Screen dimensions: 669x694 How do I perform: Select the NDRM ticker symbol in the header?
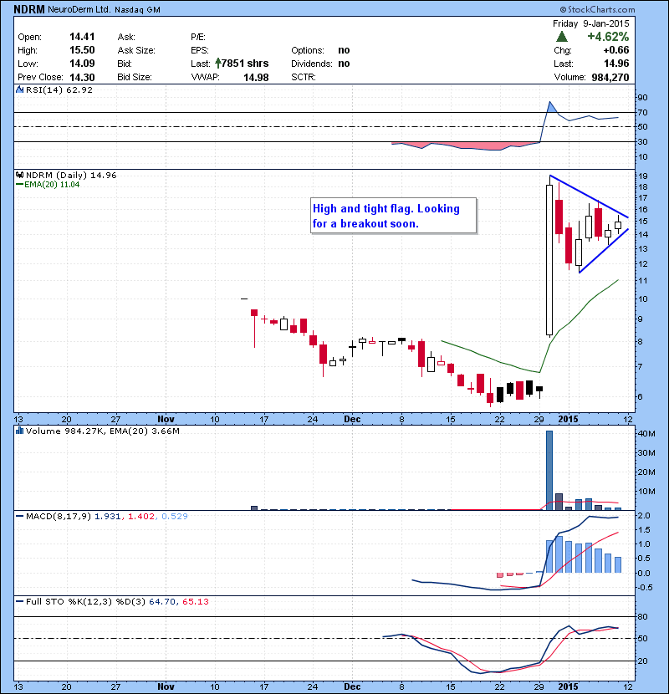(29, 9)
